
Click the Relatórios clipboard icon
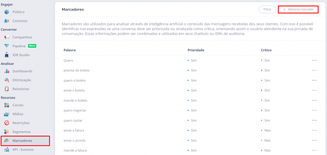pyautogui.click(x=7, y=89)
